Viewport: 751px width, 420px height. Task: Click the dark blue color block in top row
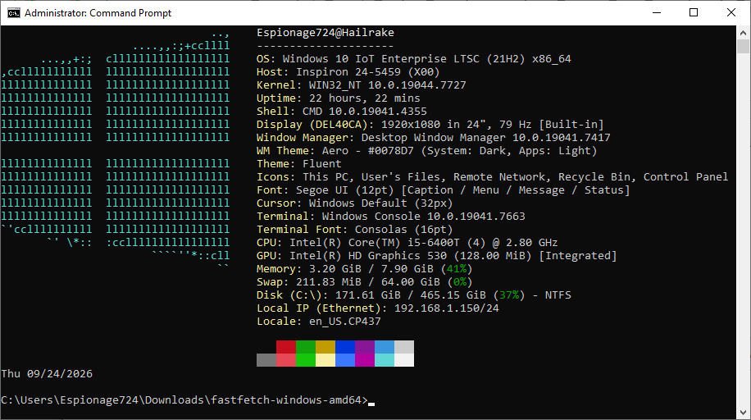(x=345, y=347)
